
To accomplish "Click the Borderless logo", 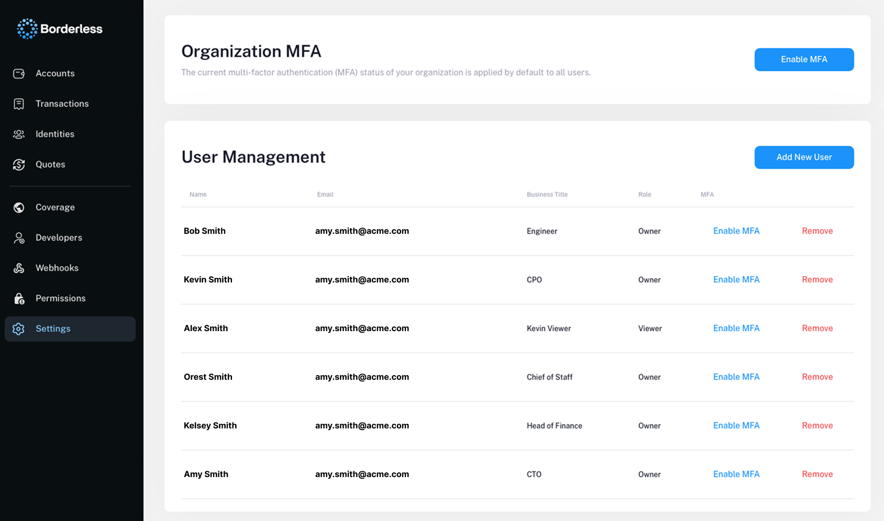I will click(59, 28).
